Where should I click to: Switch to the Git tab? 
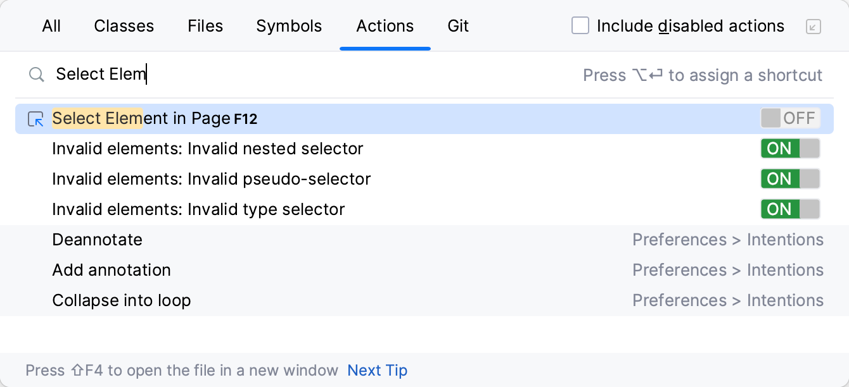point(458,26)
